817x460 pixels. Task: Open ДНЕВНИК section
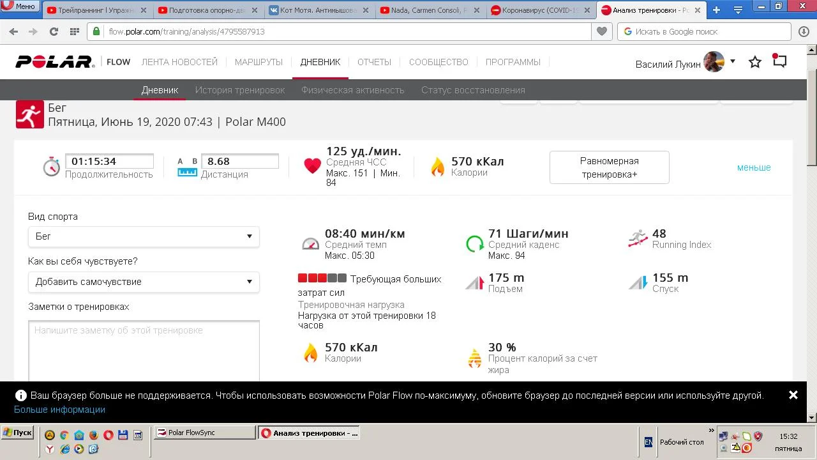[320, 62]
